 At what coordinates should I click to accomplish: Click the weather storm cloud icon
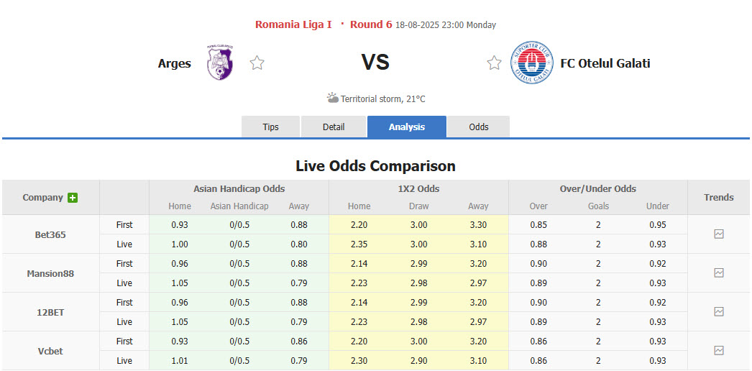332,98
